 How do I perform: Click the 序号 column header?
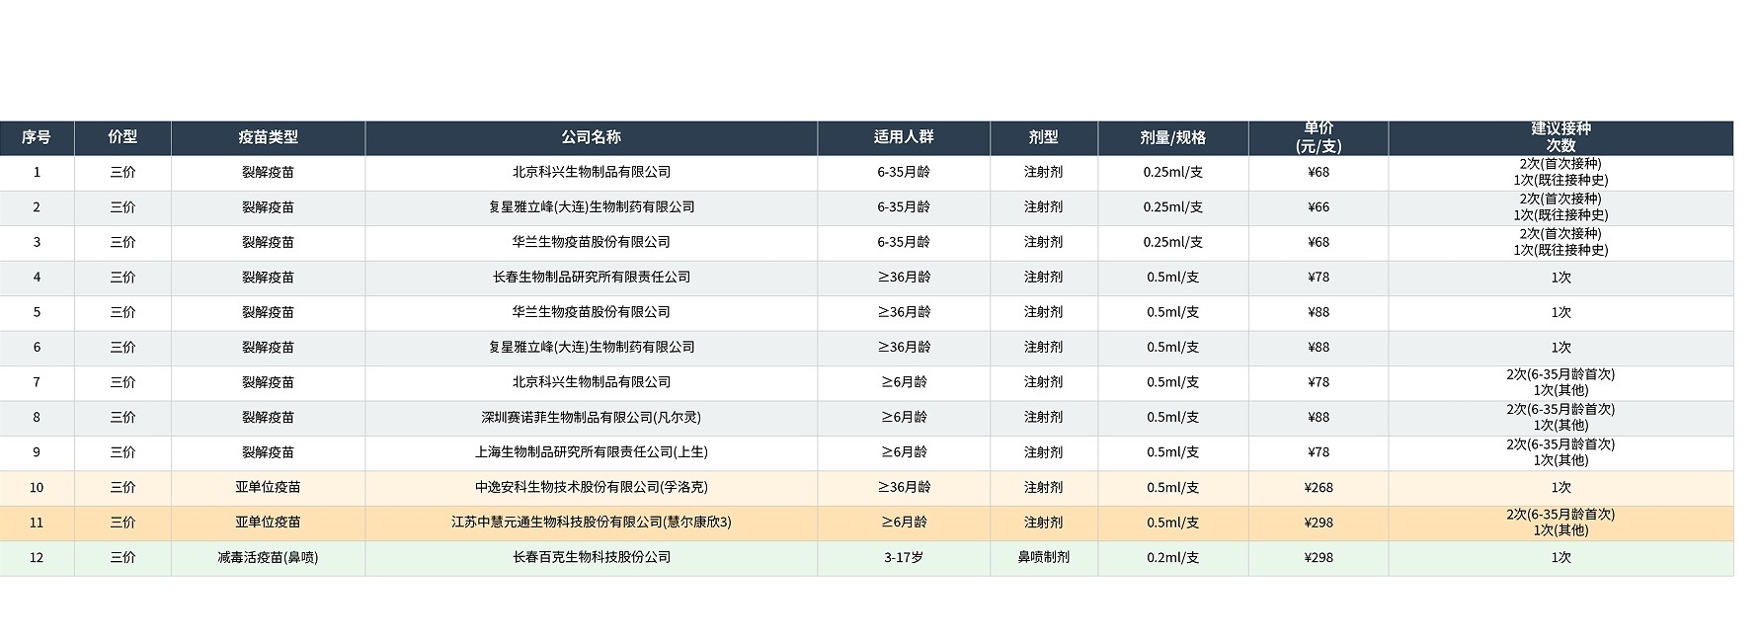tap(37, 138)
